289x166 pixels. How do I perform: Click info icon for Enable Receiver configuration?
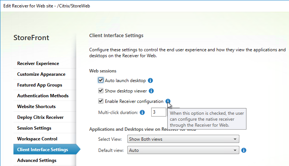[168, 101]
